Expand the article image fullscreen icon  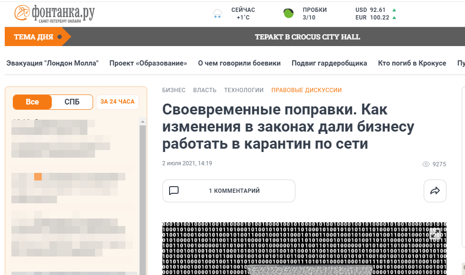pyautogui.click(x=435, y=233)
